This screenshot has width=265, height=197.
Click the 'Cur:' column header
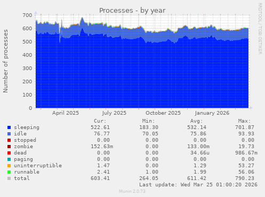pyautogui.click(x=100, y=121)
